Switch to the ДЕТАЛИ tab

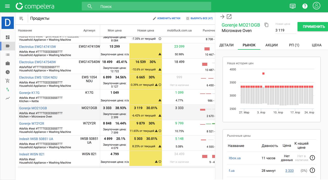coord(227,45)
